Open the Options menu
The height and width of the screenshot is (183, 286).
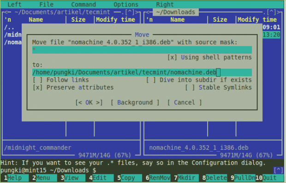[126, 4]
